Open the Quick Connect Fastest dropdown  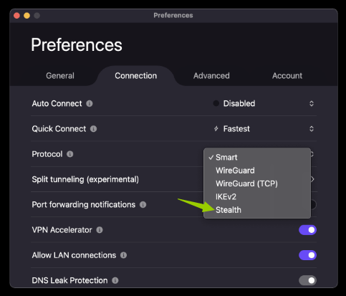pos(264,129)
